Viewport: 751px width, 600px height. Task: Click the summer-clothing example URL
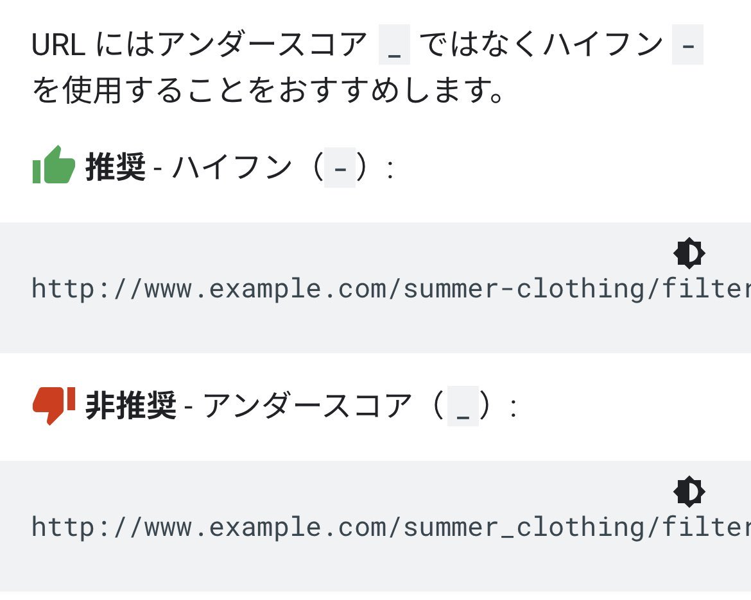[391, 288]
